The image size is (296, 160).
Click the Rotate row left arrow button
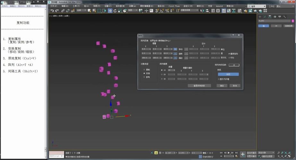[x=175, y=53]
